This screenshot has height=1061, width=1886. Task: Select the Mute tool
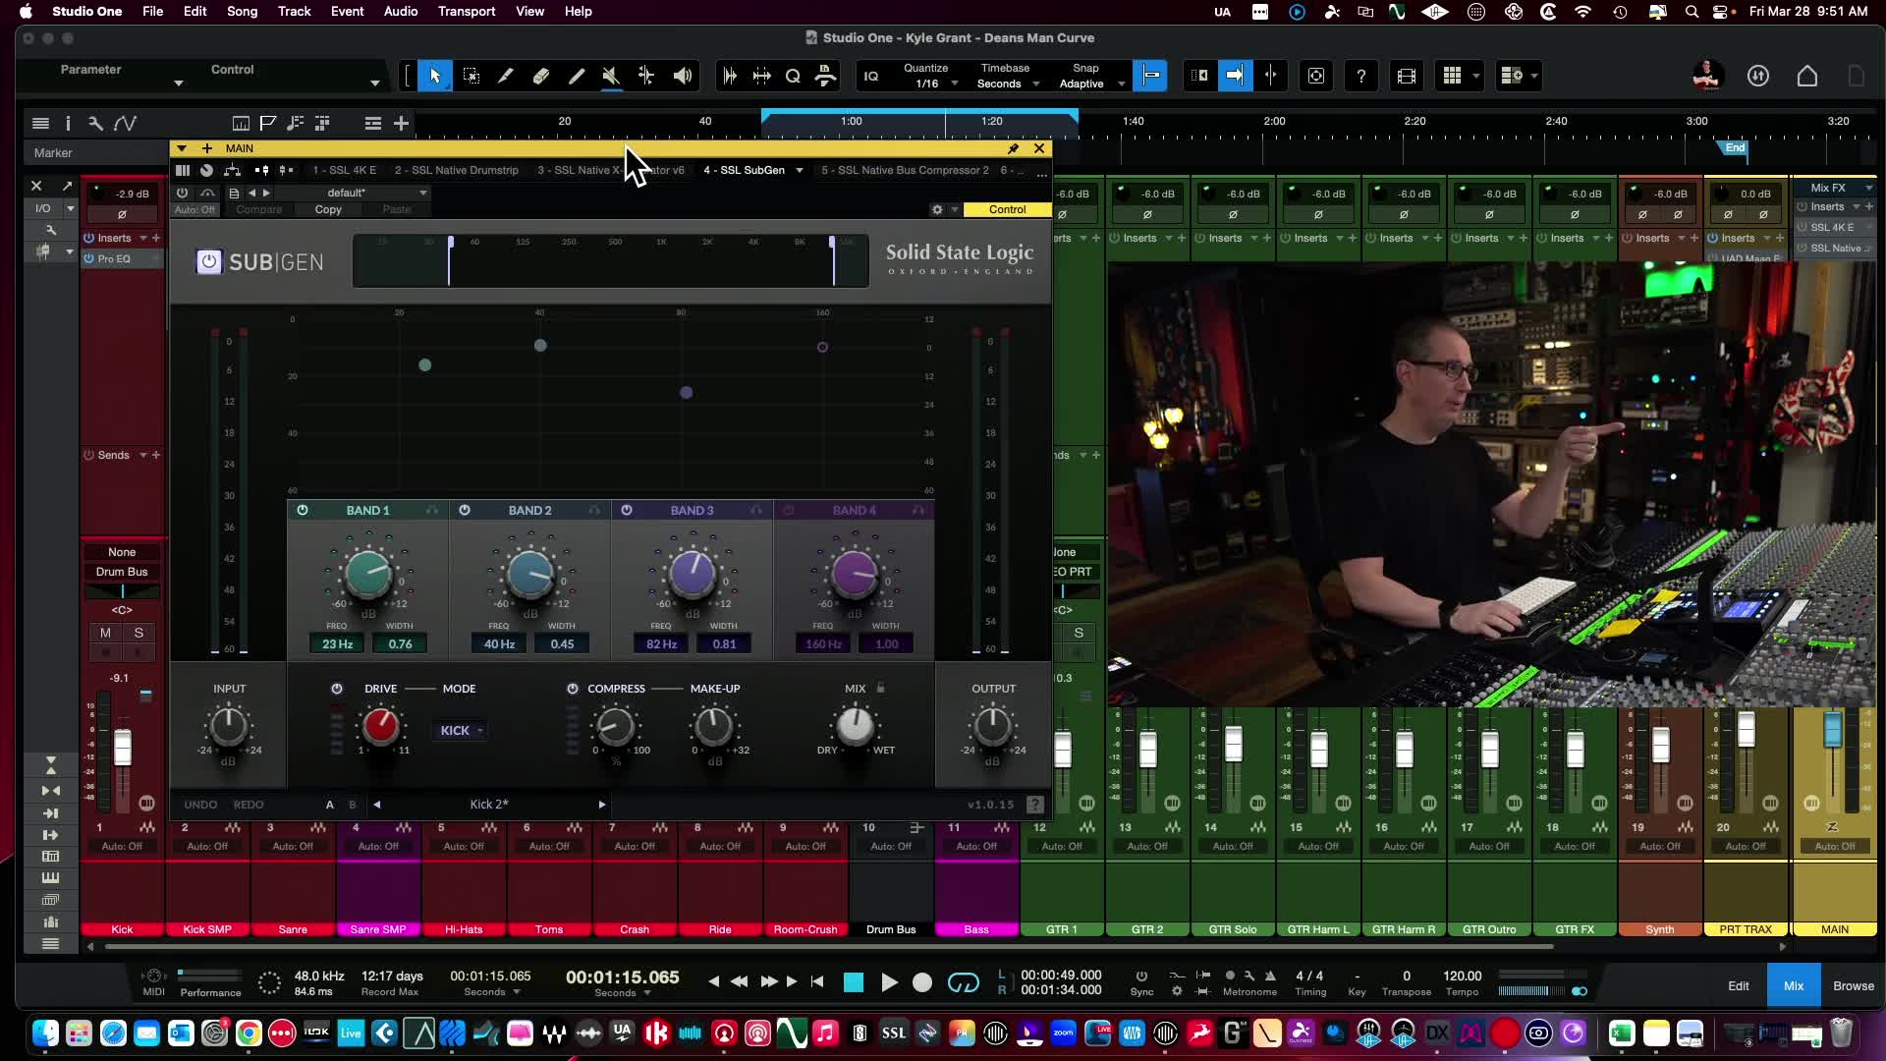click(x=611, y=76)
